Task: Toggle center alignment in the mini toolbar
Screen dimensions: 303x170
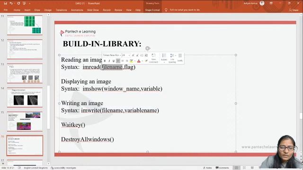Action: (x=123, y=61)
